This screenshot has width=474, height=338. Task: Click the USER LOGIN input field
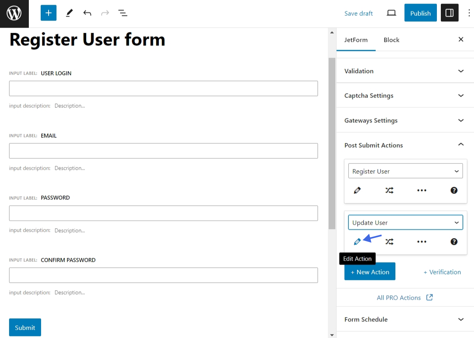pyautogui.click(x=163, y=88)
